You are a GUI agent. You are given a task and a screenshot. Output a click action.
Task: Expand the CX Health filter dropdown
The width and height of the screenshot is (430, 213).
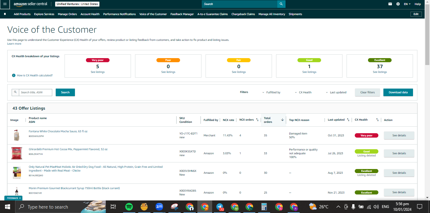[303, 92]
